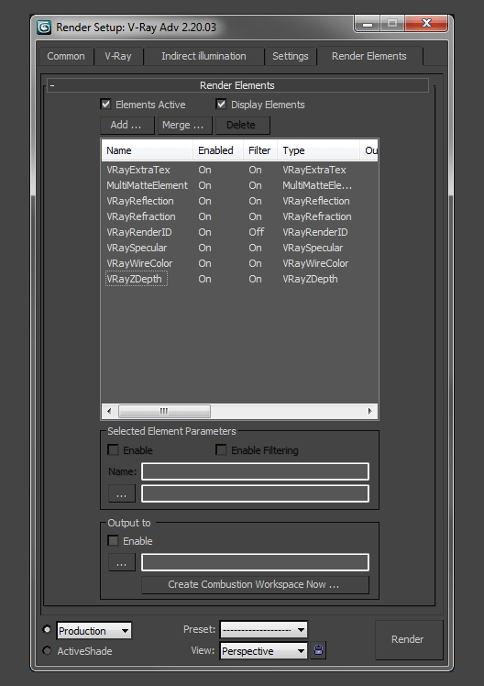Click the Enabled column header
Viewport: 484px width, 686px height.
coord(218,150)
